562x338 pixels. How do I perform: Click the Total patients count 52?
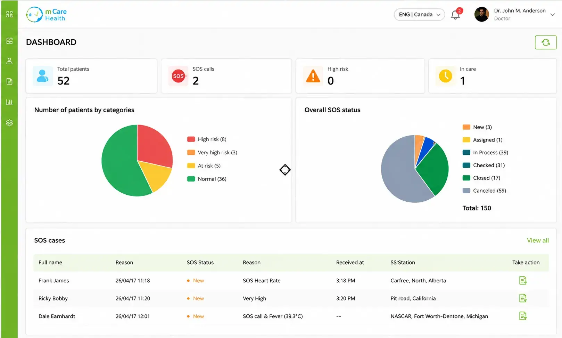pyautogui.click(x=64, y=81)
